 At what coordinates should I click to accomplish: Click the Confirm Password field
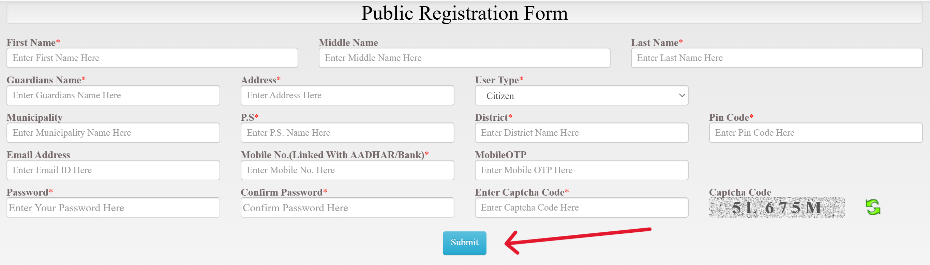347,208
